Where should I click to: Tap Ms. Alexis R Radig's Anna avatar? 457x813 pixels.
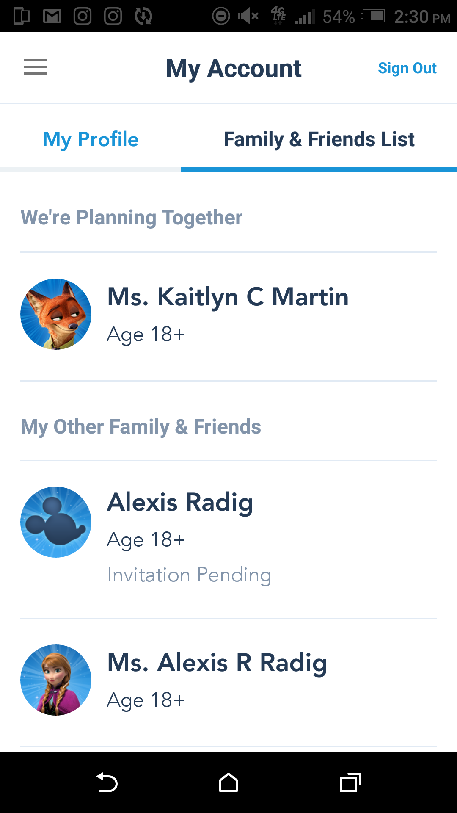(56, 680)
